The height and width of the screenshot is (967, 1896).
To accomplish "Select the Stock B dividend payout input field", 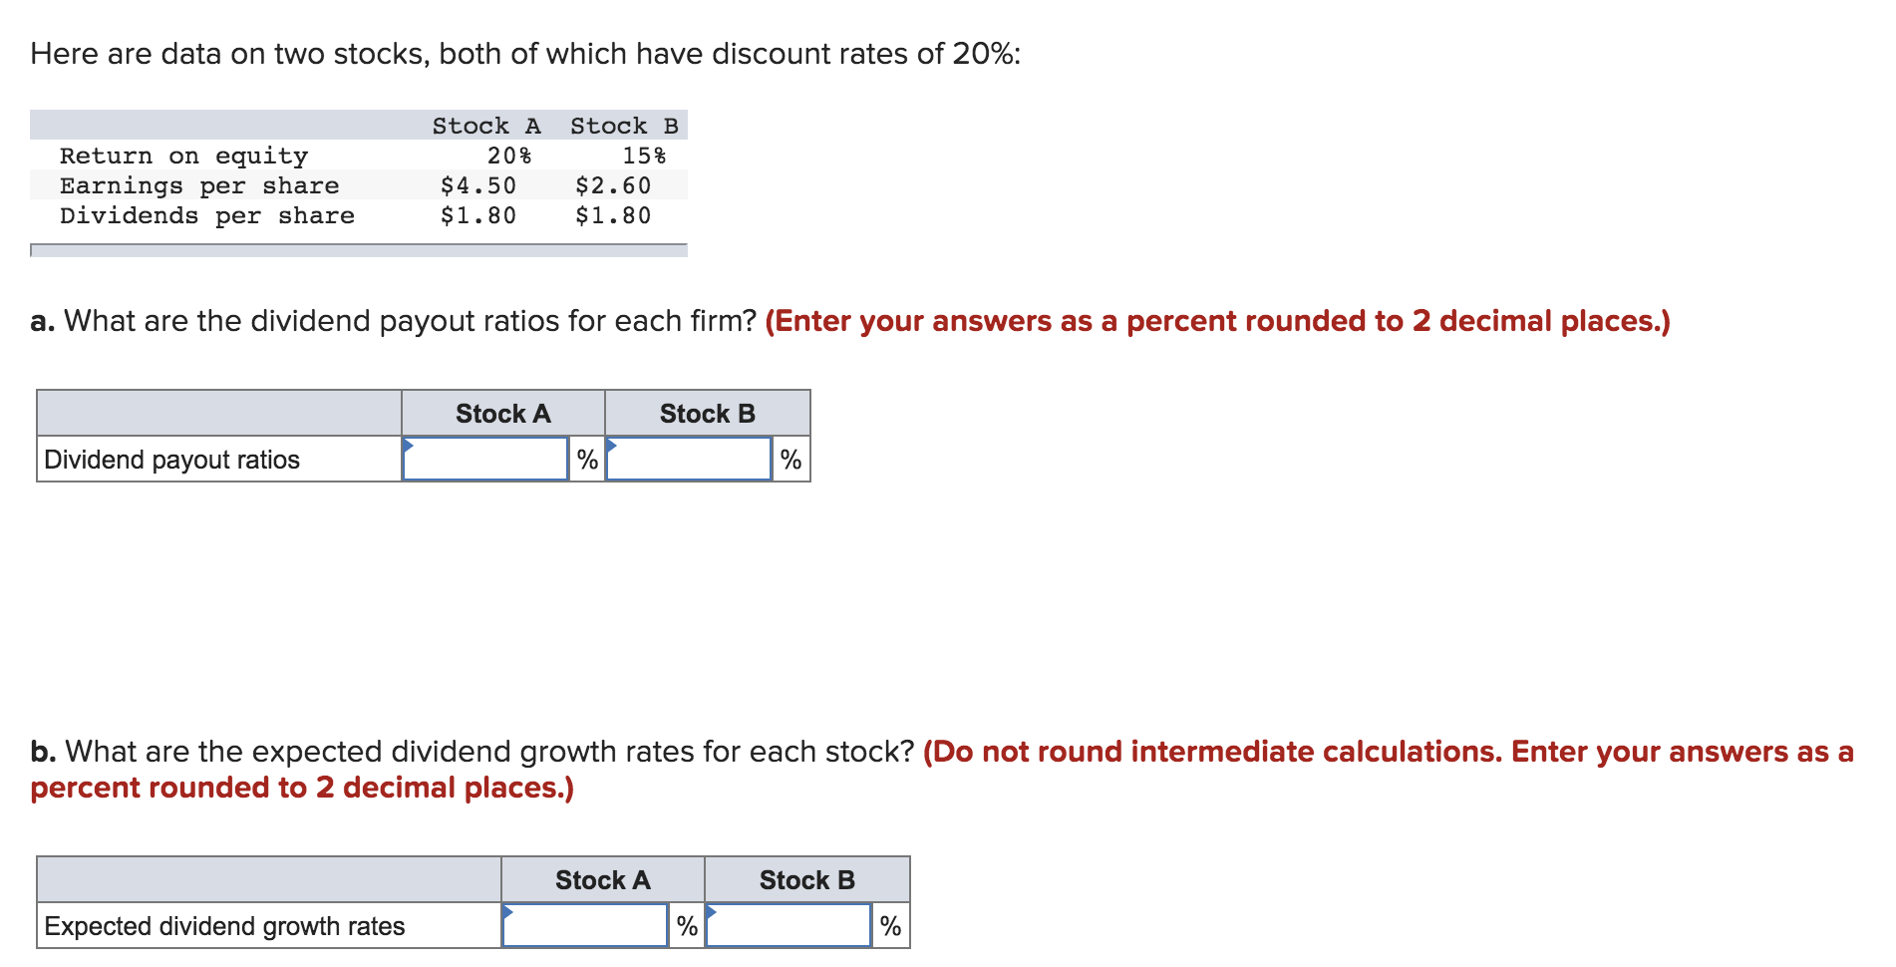I will coord(691,460).
